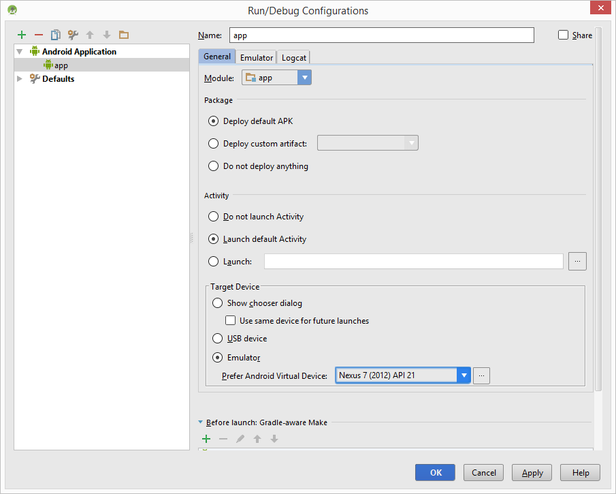Click browse button next to Launch field
Image resolution: width=616 pixels, height=494 pixels.
tap(577, 261)
